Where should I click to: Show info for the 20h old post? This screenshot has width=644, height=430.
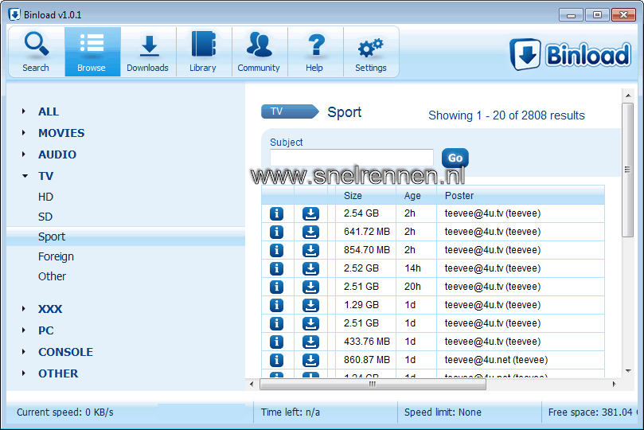[x=276, y=287]
